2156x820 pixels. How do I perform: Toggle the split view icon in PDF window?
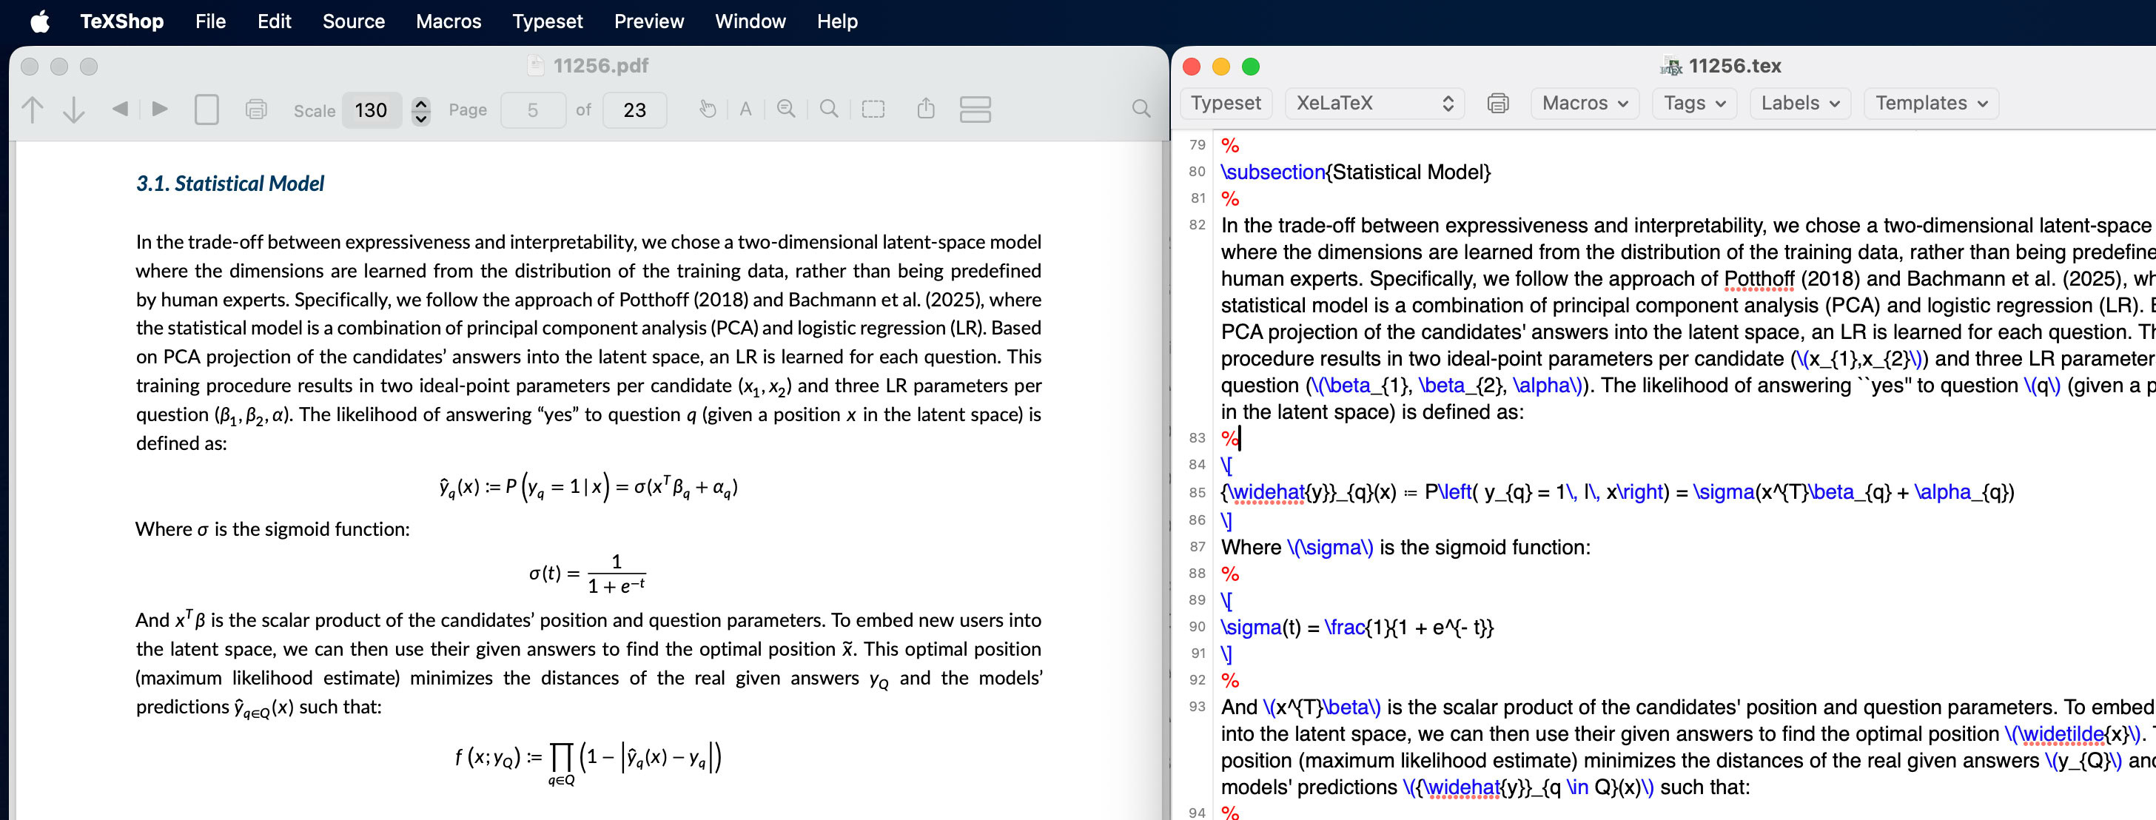[975, 109]
